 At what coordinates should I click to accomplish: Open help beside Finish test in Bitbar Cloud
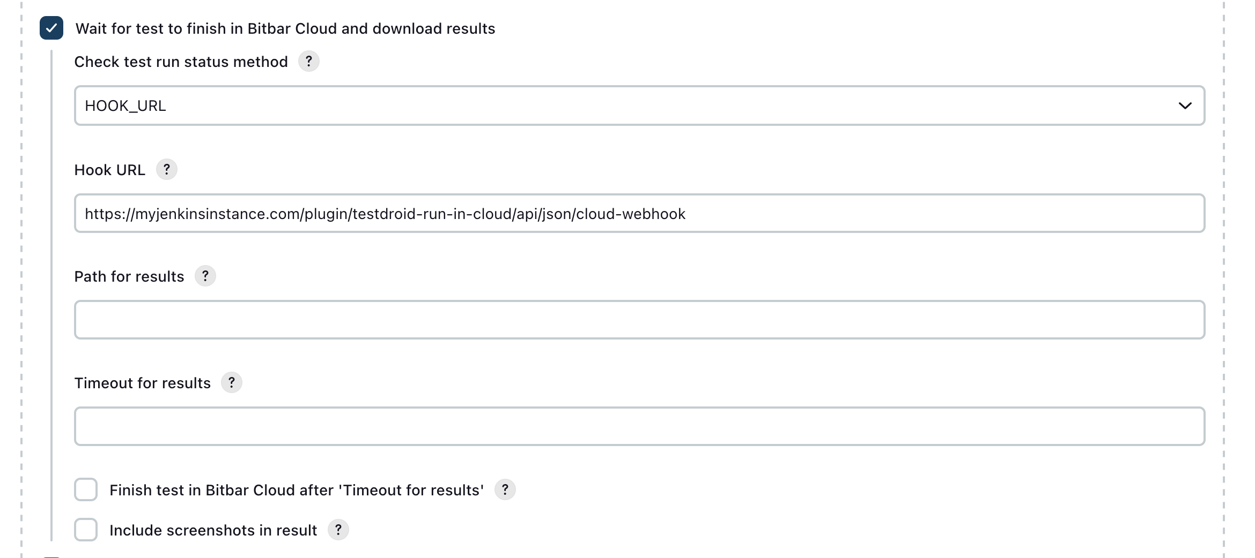click(506, 489)
